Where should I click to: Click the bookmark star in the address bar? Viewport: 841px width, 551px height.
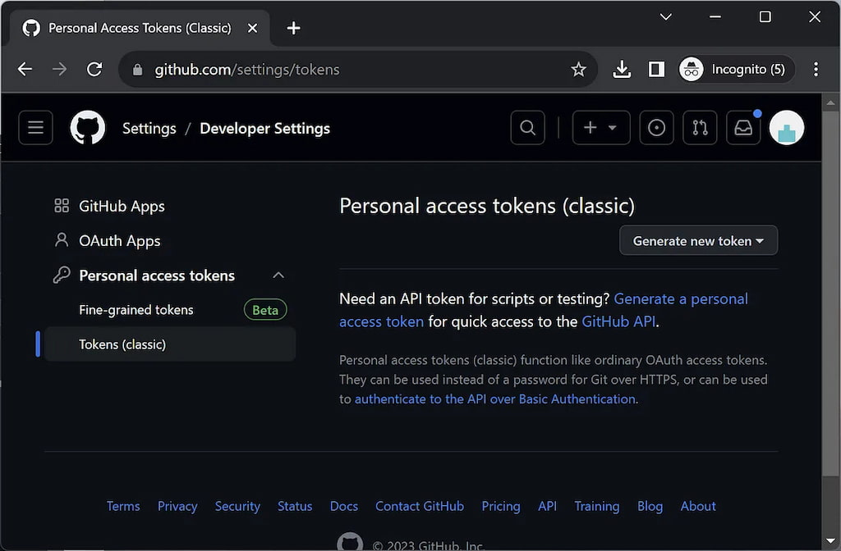point(579,69)
